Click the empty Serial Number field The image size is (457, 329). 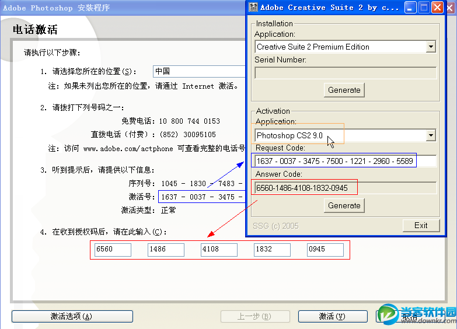pyautogui.click(x=346, y=73)
